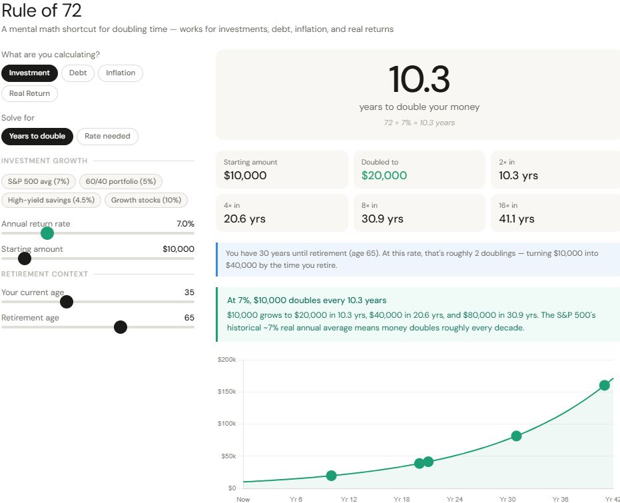Viewport: 620px width, 503px height.
Task: Click the Annual return rate slider handle
Action: coord(47,233)
